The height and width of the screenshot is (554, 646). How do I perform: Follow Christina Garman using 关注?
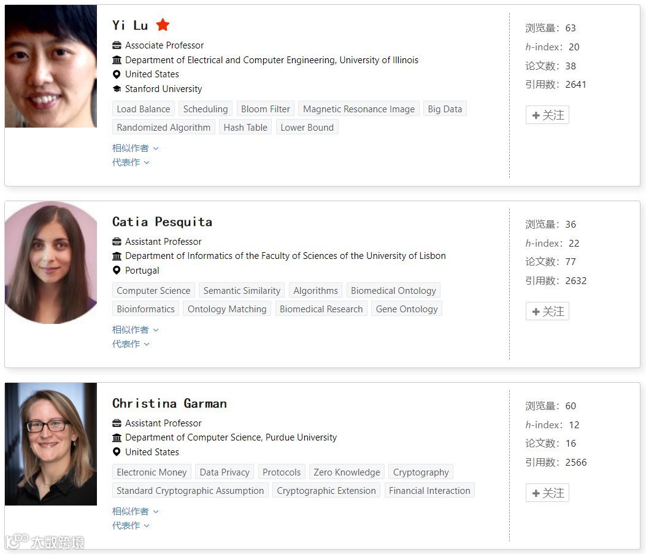pos(547,493)
